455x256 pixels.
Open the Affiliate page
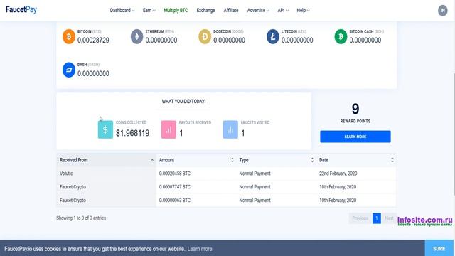click(231, 10)
